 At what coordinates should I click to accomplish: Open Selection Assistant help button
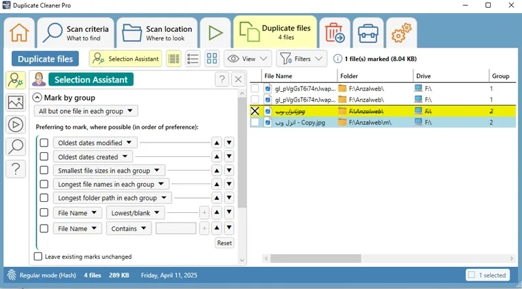pyautogui.click(x=222, y=79)
